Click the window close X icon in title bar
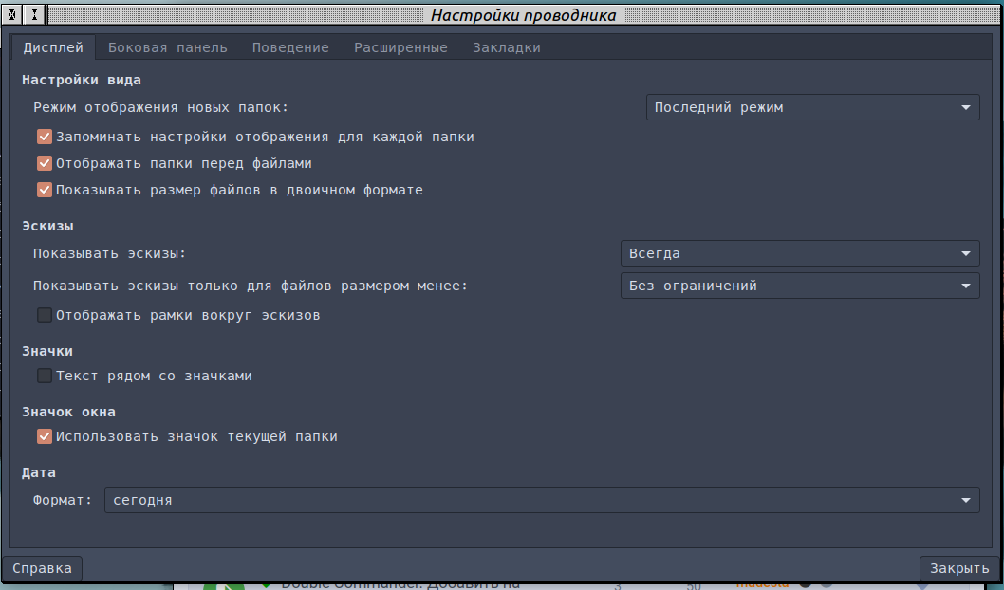Screen dimensions: 1004x590 [12, 15]
